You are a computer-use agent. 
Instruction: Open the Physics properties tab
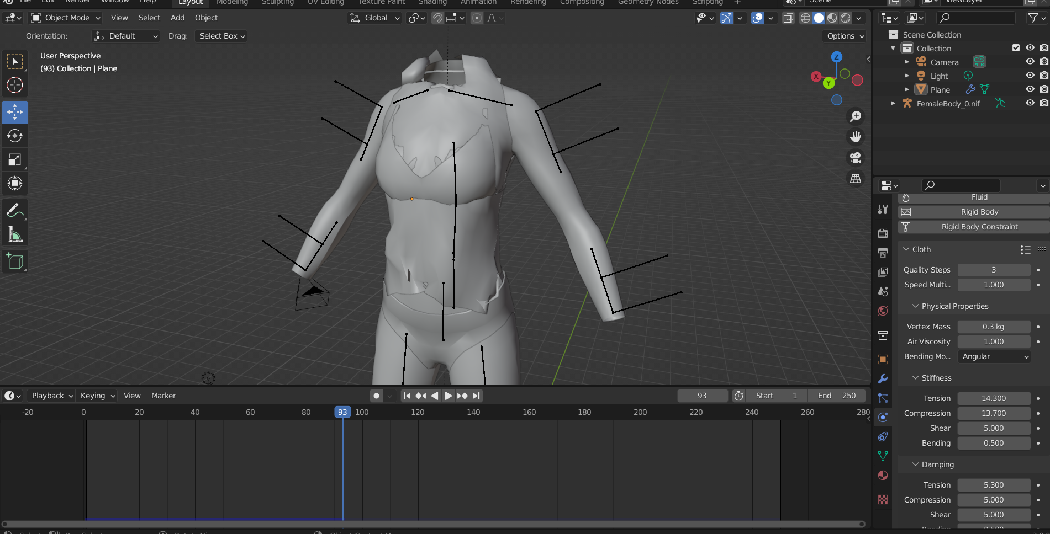tap(883, 417)
